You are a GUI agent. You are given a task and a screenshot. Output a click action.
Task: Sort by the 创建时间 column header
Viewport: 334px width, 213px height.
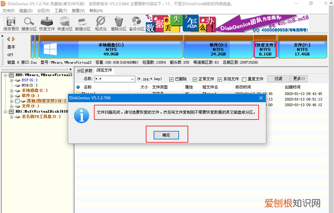pos(292,87)
